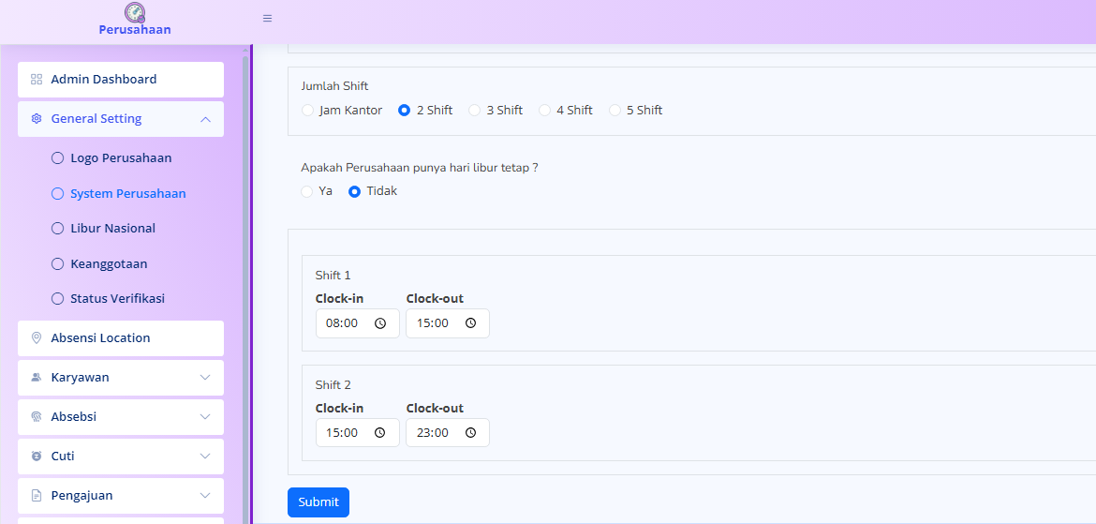This screenshot has width=1096, height=524.
Task: Click the Absensi Location pin icon
Action: click(37, 338)
